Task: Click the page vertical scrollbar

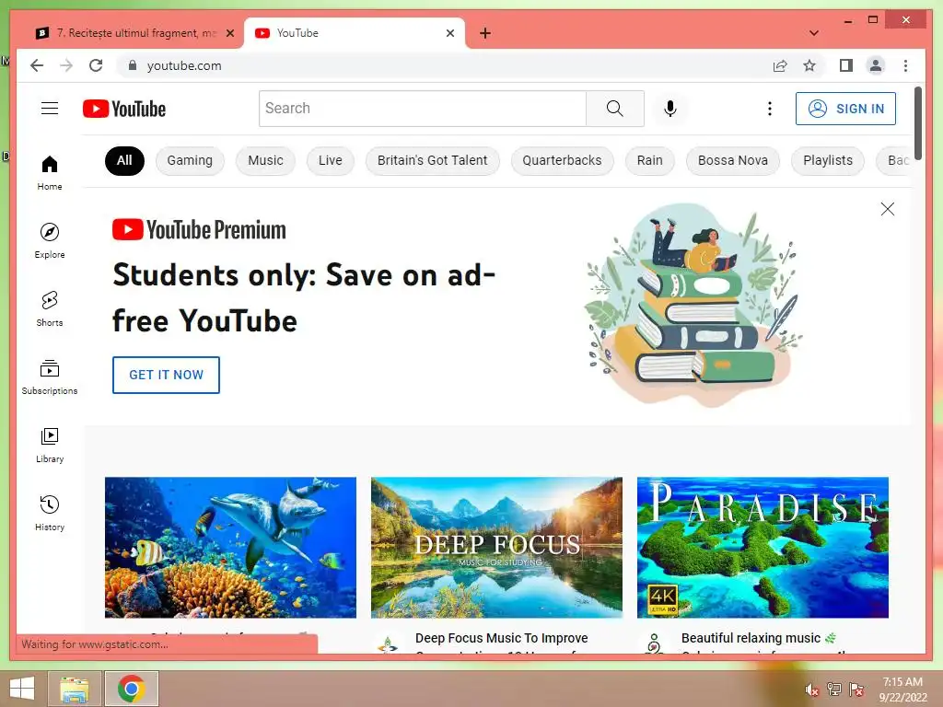Action: tap(918, 123)
